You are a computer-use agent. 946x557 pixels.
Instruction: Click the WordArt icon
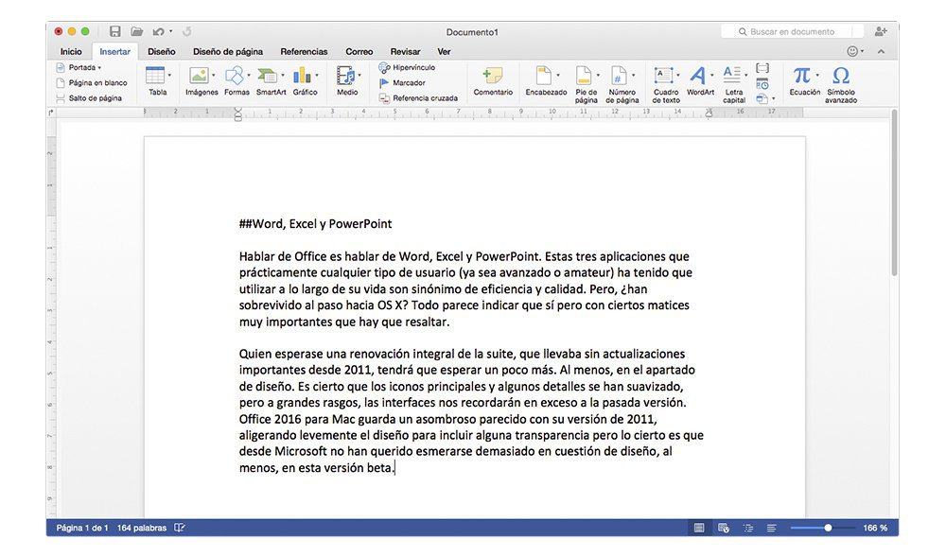[x=697, y=76]
